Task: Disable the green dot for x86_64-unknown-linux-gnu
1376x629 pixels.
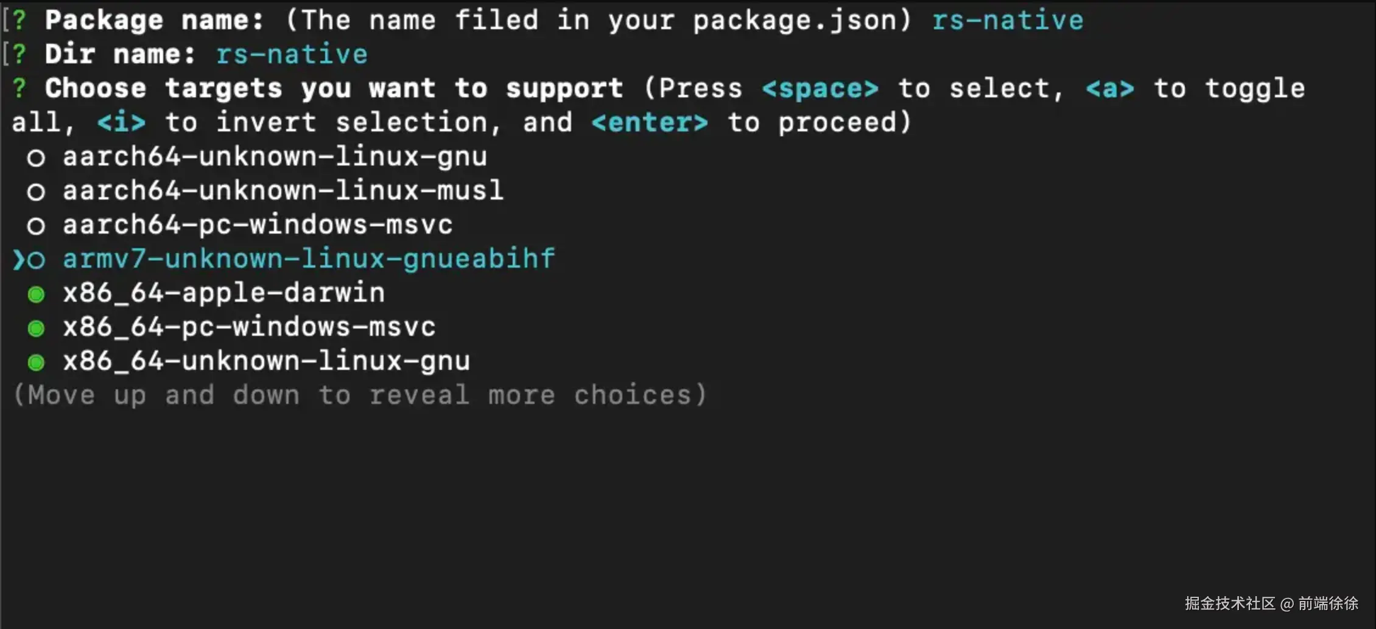Action: coord(37,363)
